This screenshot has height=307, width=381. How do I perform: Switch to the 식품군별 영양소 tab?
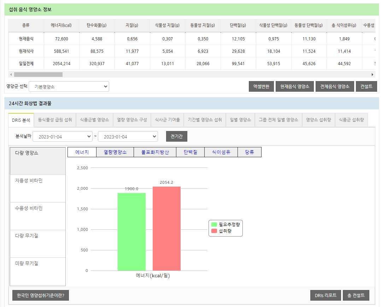pyautogui.click(x=94, y=120)
